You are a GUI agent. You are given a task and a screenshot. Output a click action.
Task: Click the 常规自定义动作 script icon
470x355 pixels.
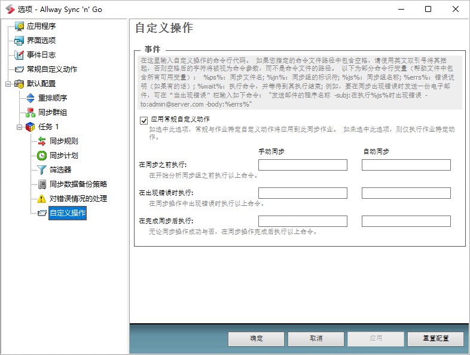pyautogui.click(x=19, y=69)
